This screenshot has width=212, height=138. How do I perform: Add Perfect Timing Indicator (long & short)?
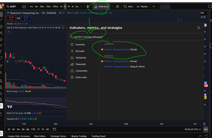tap(124, 67)
